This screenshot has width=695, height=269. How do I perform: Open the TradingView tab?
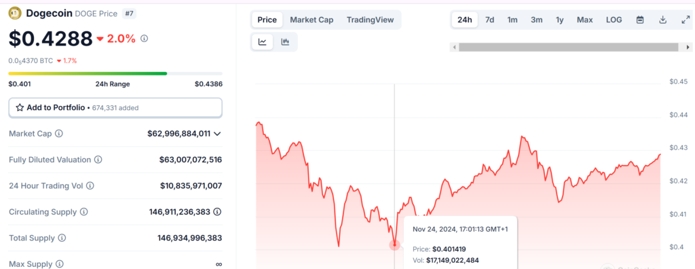[370, 20]
